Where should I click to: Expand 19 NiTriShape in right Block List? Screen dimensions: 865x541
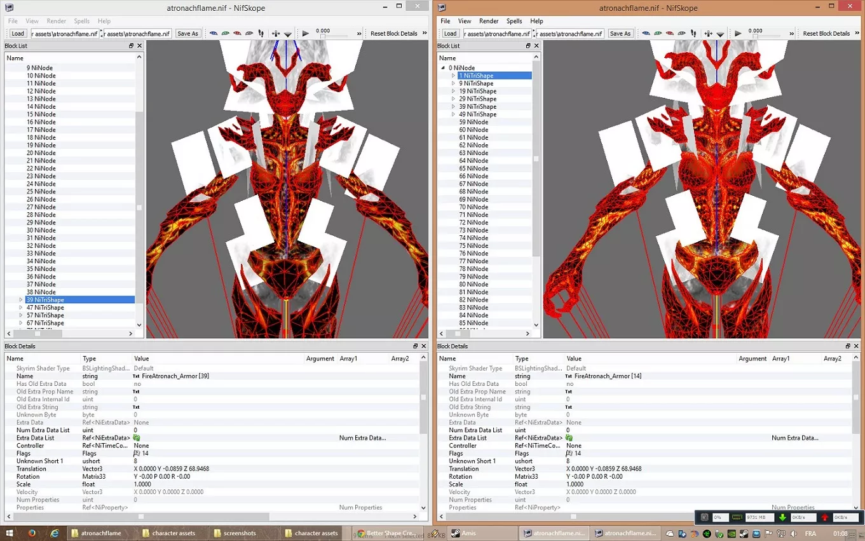453,91
